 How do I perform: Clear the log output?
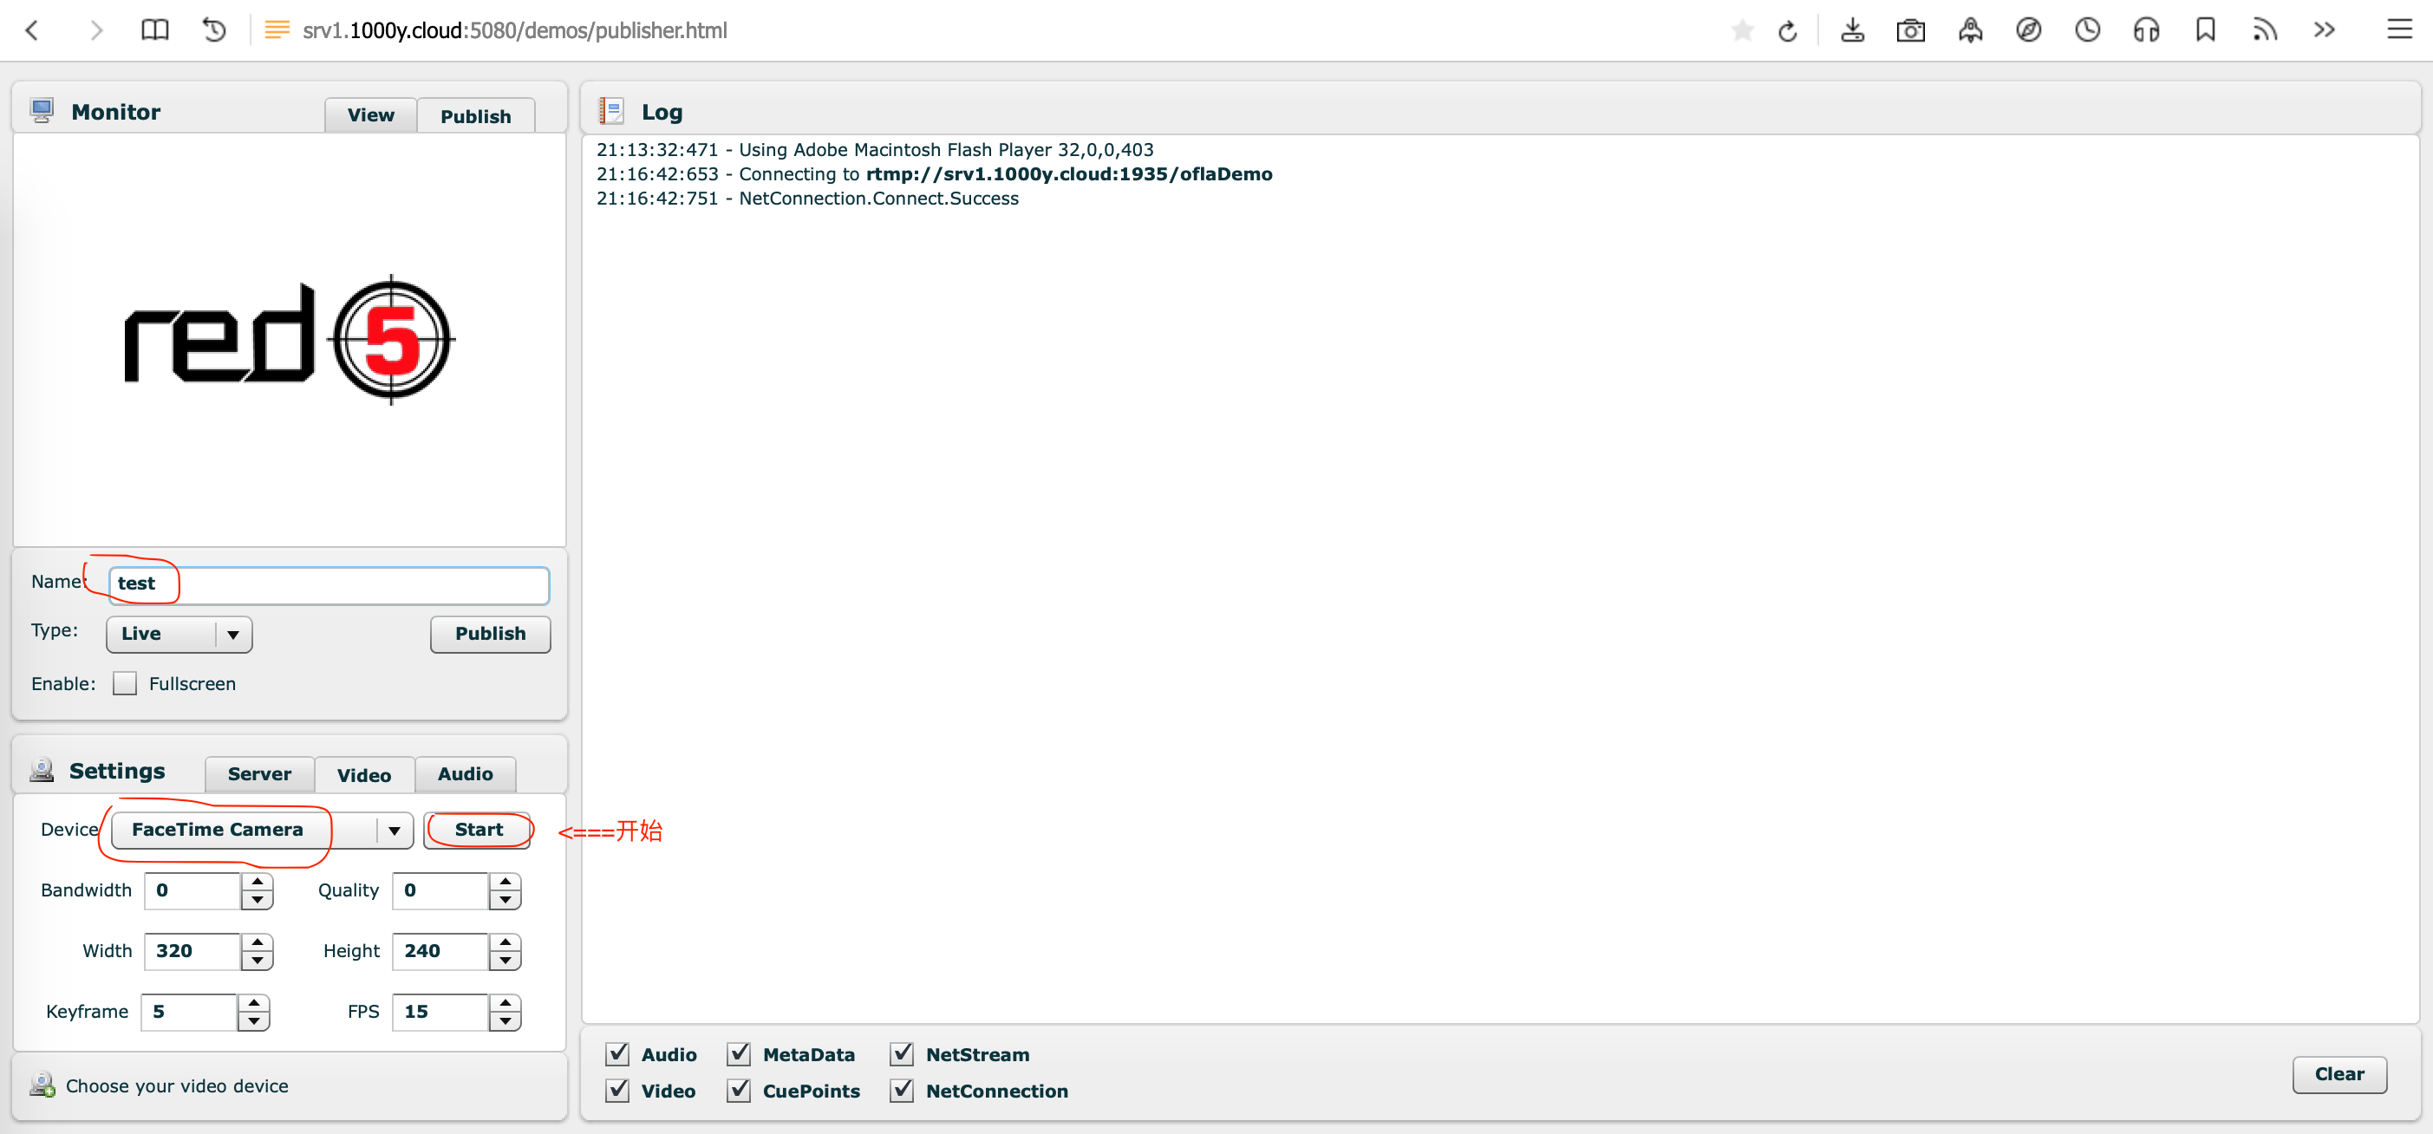click(2338, 1073)
